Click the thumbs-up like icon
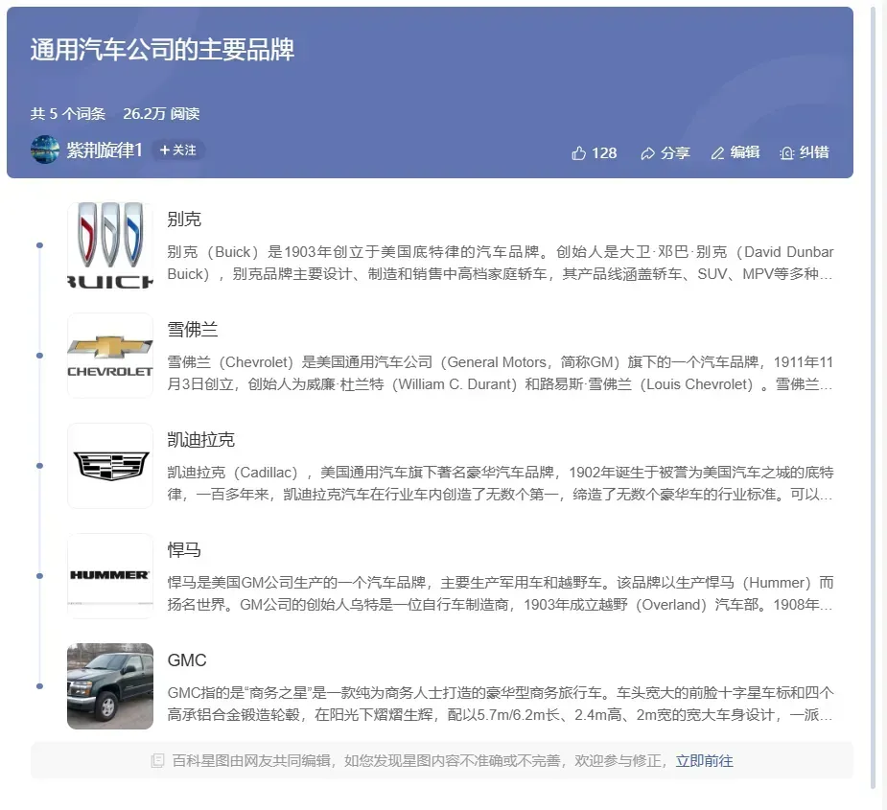The image size is (887, 810). click(x=577, y=151)
